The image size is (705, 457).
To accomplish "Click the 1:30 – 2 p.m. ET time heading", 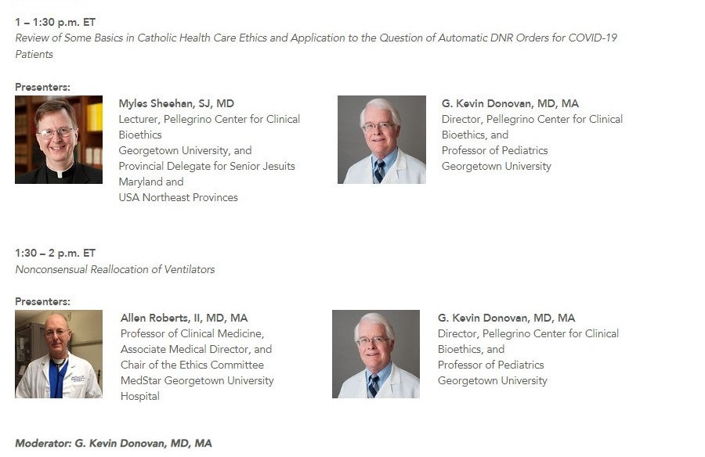I will point(56,253).
